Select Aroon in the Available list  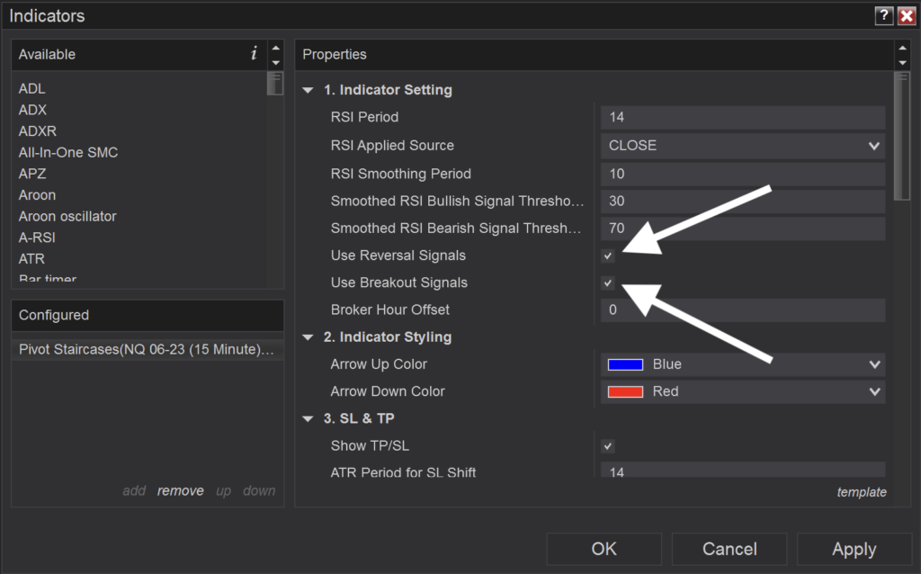[37, 195]
